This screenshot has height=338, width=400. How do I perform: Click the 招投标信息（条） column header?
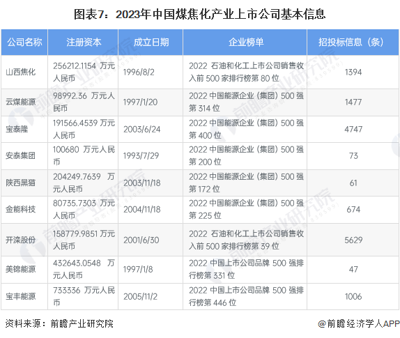[353, 43]
